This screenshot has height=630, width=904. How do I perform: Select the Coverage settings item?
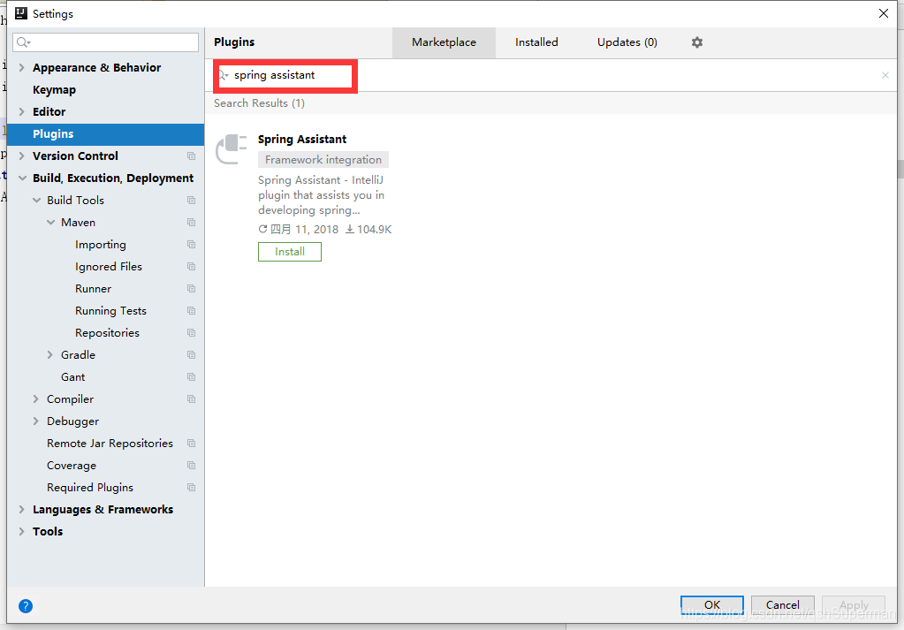pos(72,465)
